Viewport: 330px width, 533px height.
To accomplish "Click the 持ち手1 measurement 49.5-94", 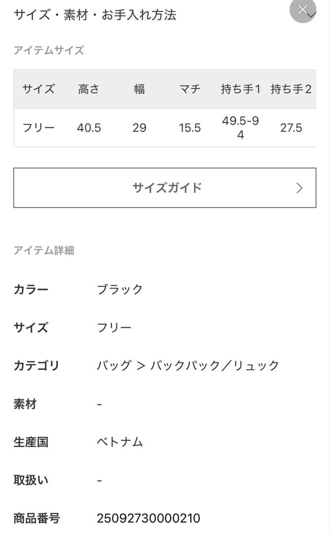I will [x=240, y=127].
